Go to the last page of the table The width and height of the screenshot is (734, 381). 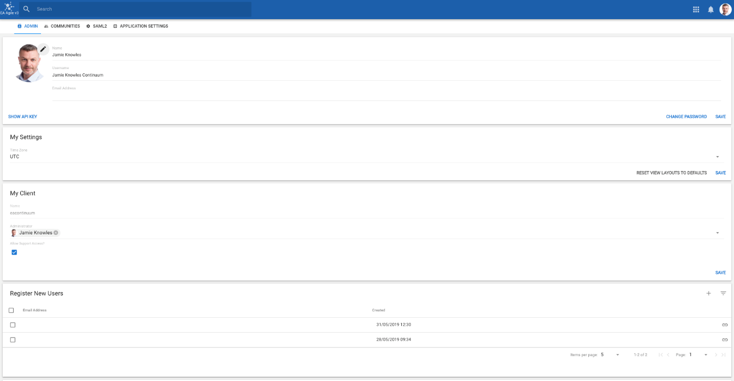click(723, 354)
